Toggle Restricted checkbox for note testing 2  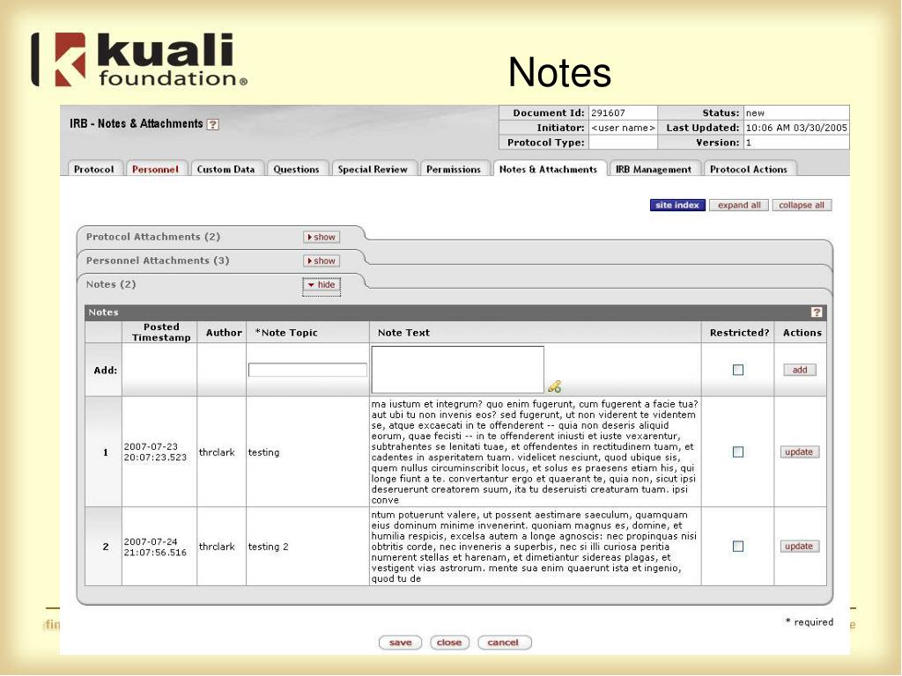coord(738,546)
